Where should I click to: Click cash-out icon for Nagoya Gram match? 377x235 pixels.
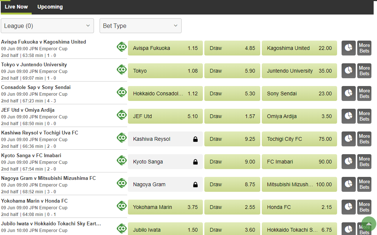pos(122,183)
